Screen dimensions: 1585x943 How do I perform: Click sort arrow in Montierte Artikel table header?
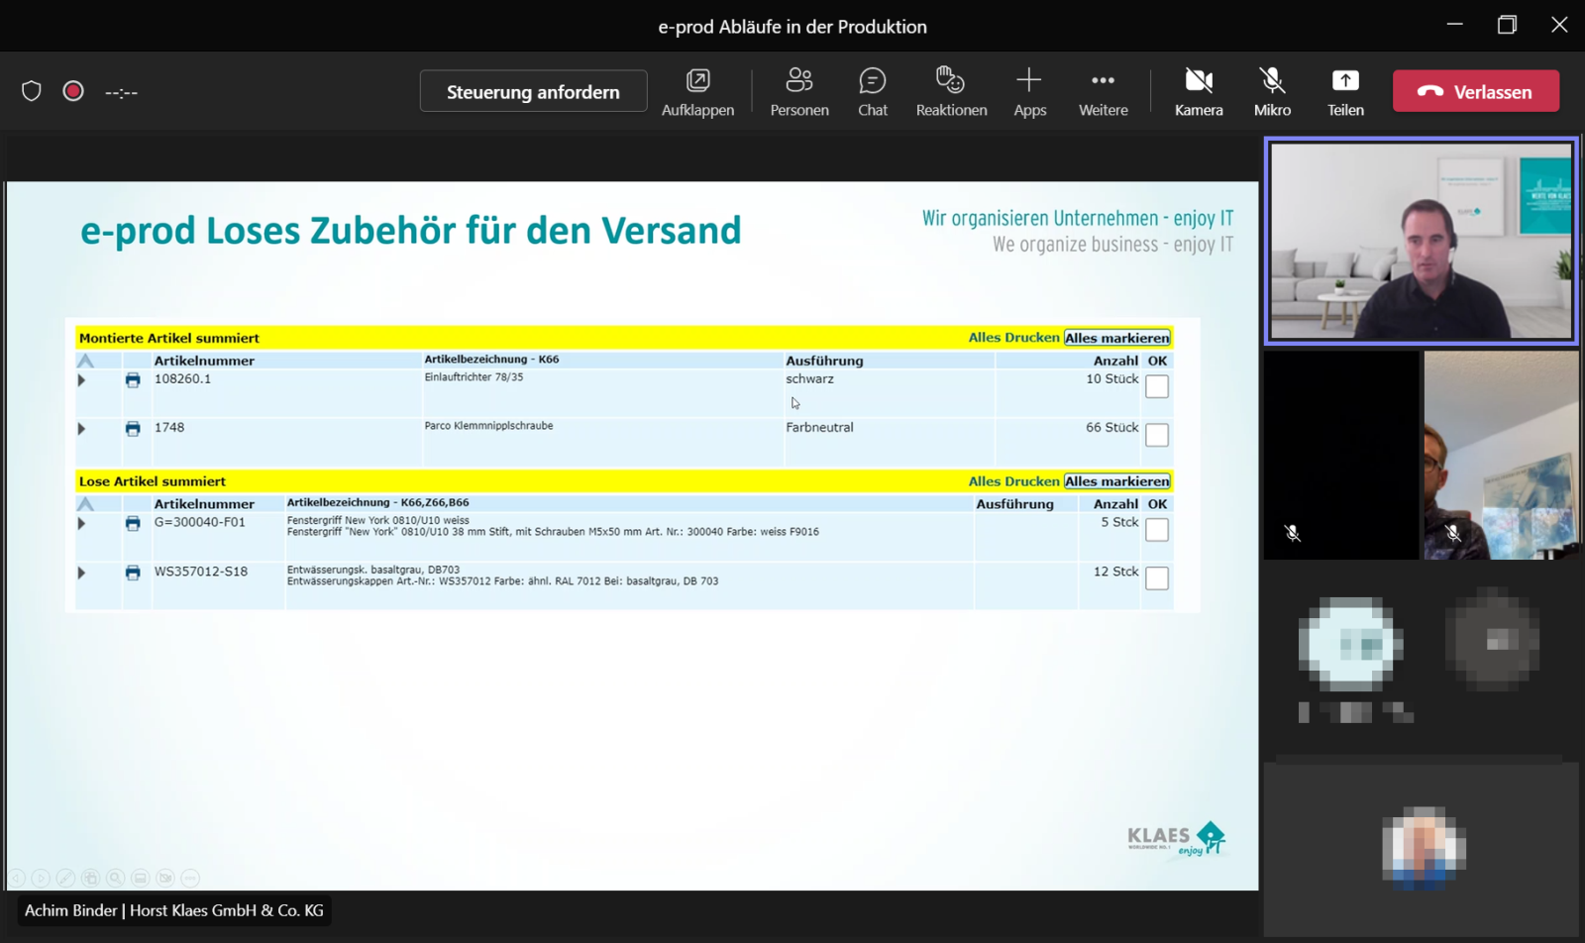[x=85, y=361]
